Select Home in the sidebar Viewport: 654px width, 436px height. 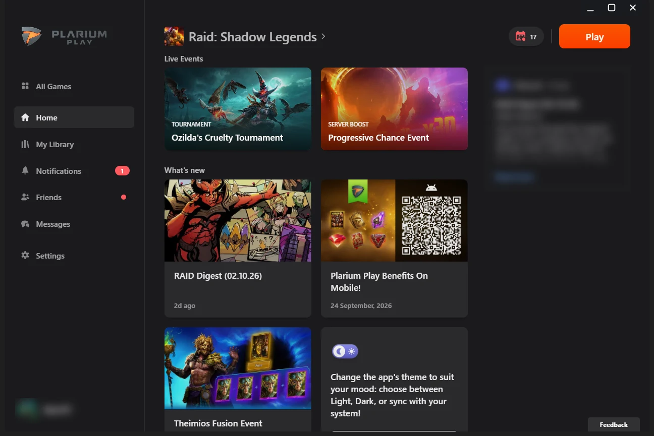74,117
